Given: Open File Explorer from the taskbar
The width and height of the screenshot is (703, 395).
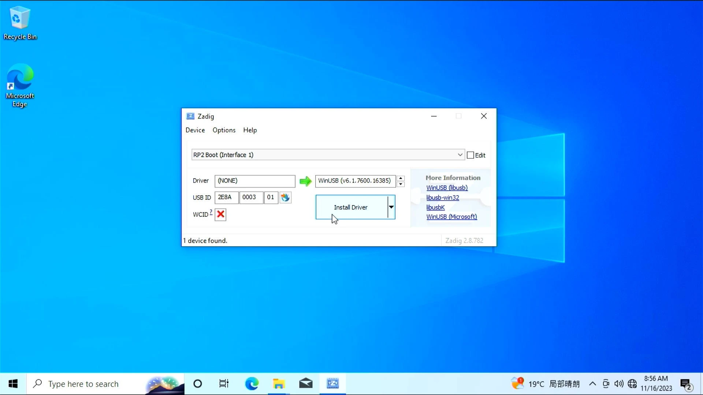Looking at the screenshot, I should tap(279, 384).
